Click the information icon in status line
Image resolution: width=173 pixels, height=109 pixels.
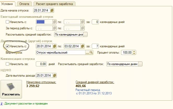tap(2, 104)
